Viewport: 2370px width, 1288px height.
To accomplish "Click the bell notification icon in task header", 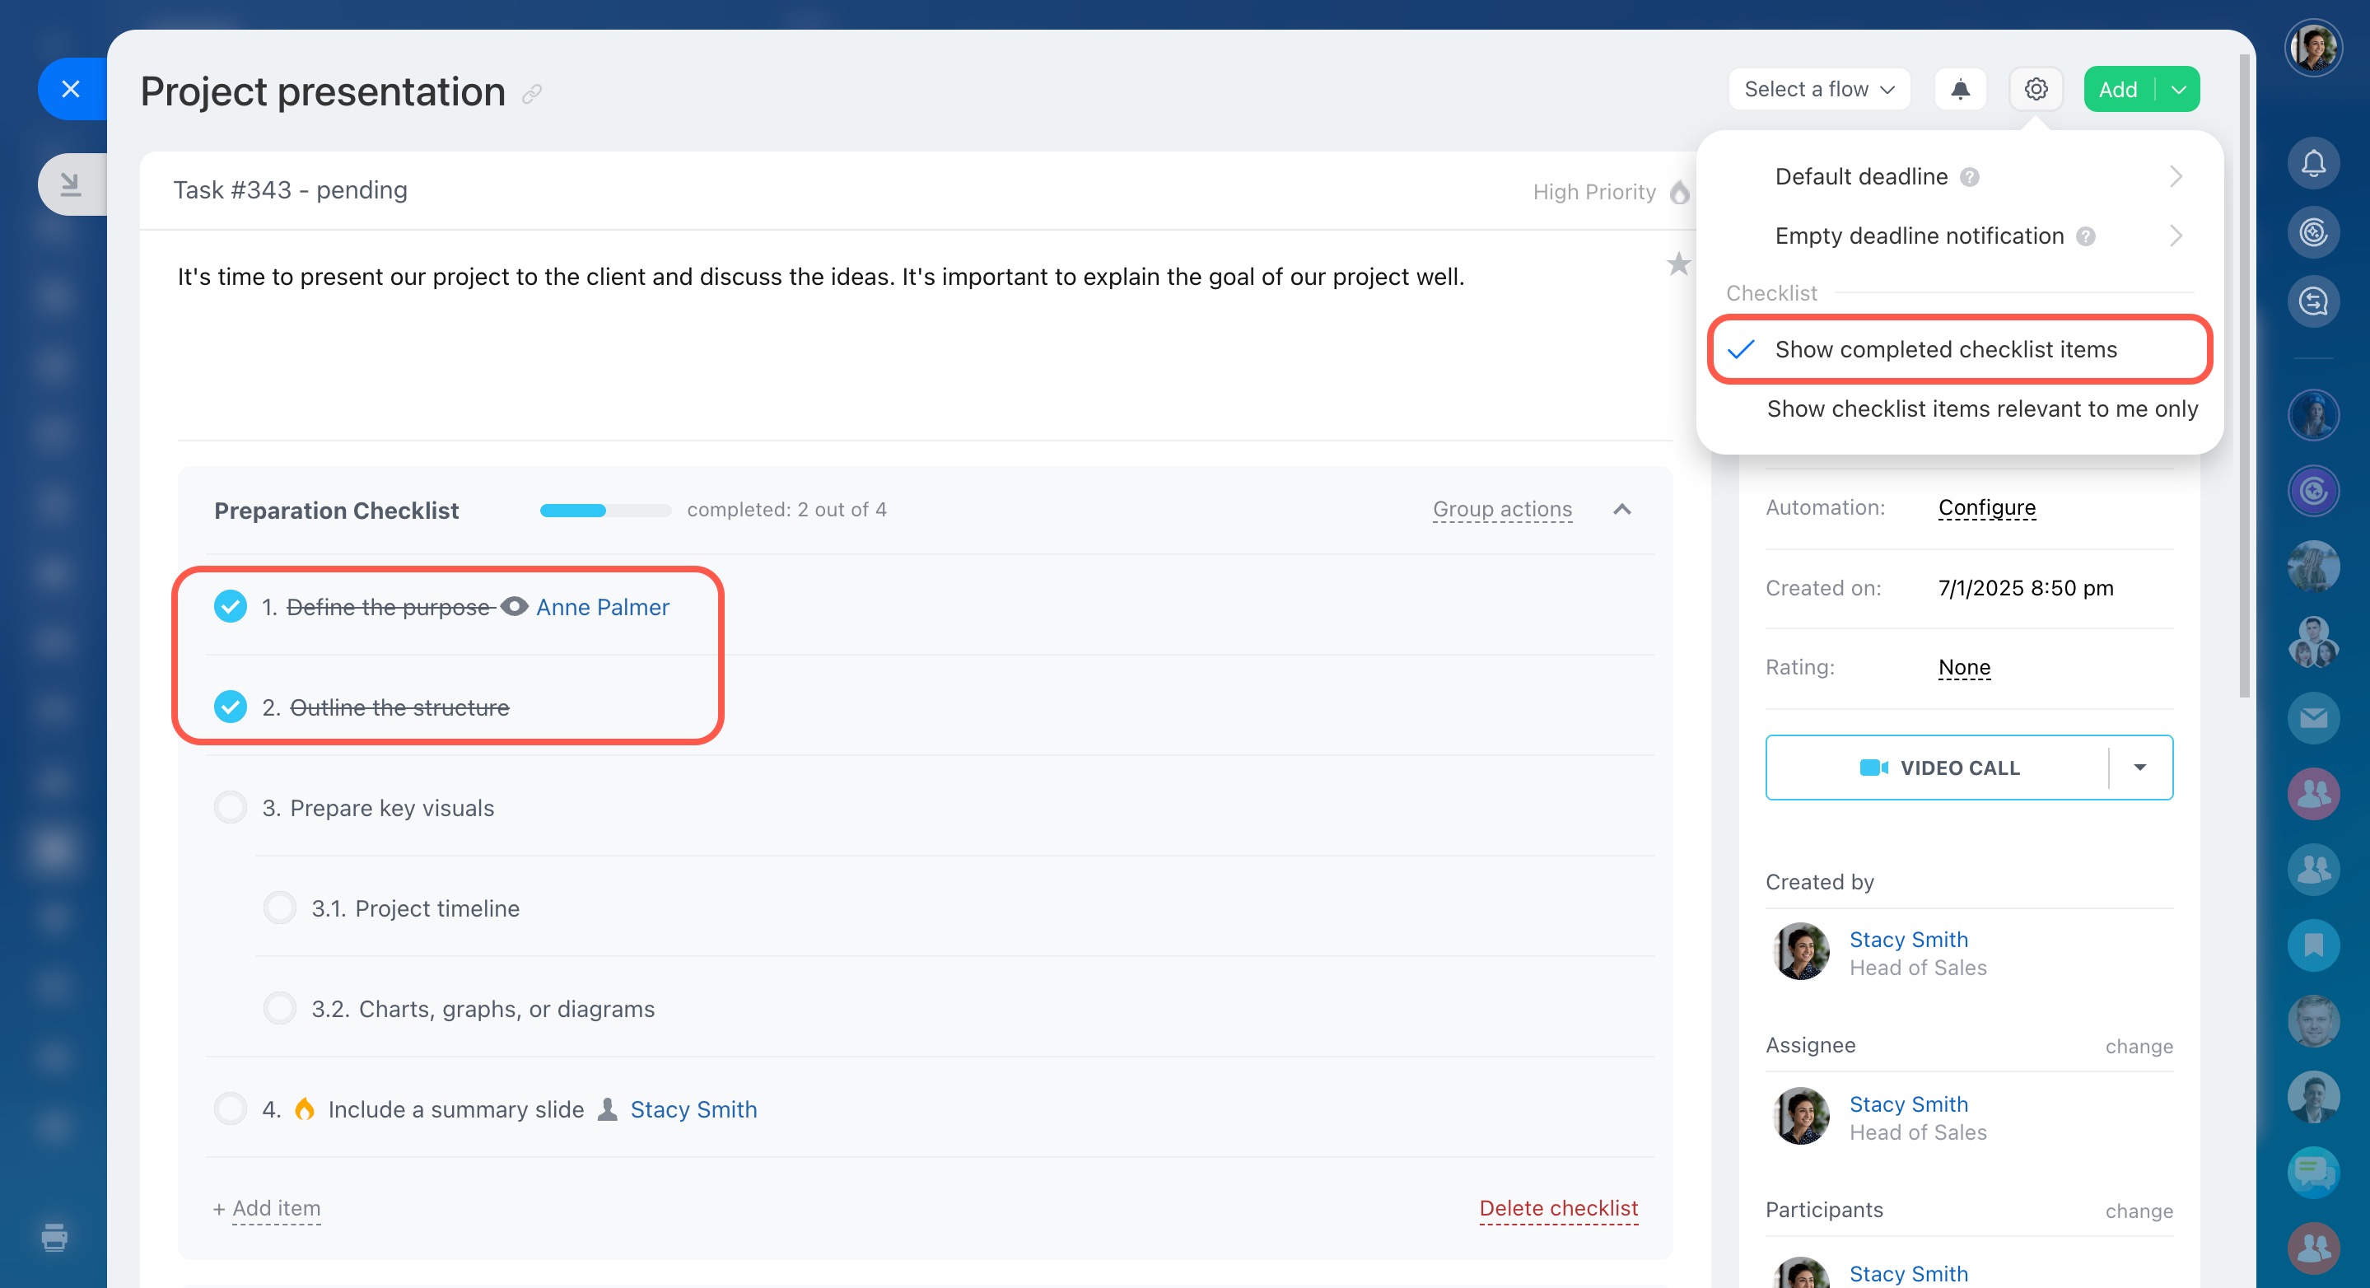I will [1960, 89].
